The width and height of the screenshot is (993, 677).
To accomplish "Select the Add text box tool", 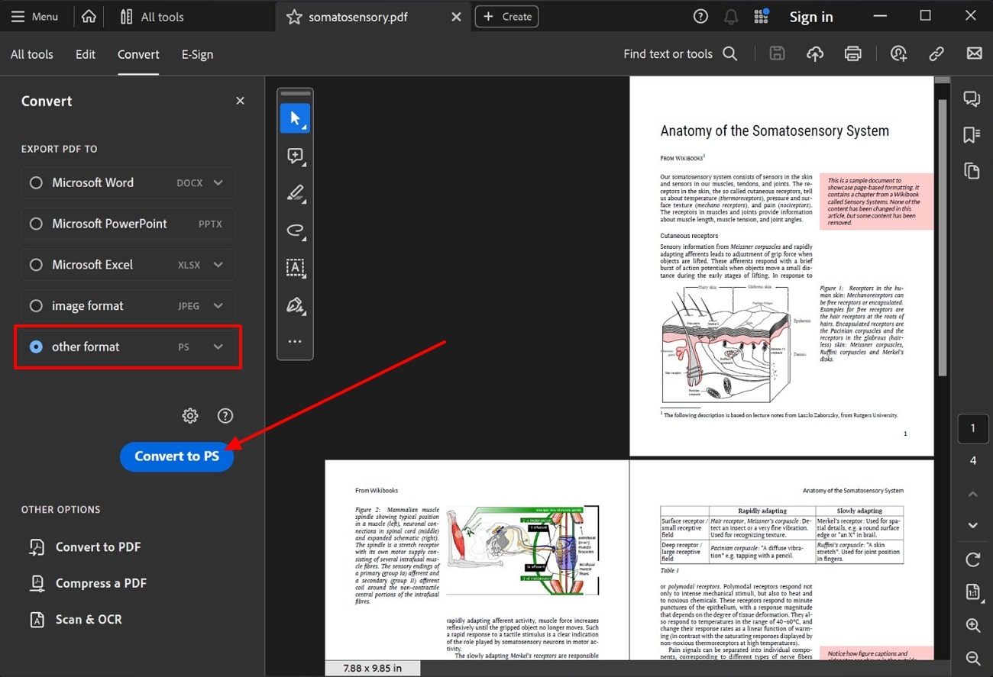I will coord(295,267).
